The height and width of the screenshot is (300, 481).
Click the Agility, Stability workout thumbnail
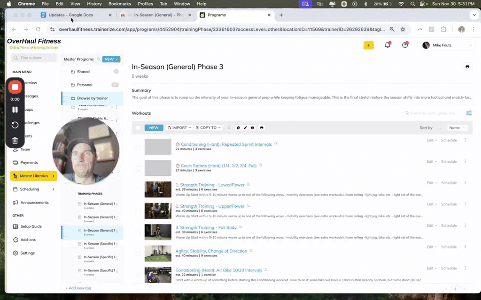[x=158, y=254]
